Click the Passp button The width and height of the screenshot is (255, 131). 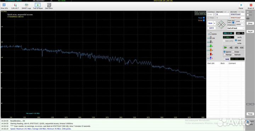tap(250, 114)
